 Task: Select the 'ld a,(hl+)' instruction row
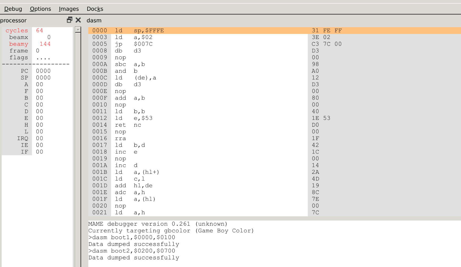[275, 172]
